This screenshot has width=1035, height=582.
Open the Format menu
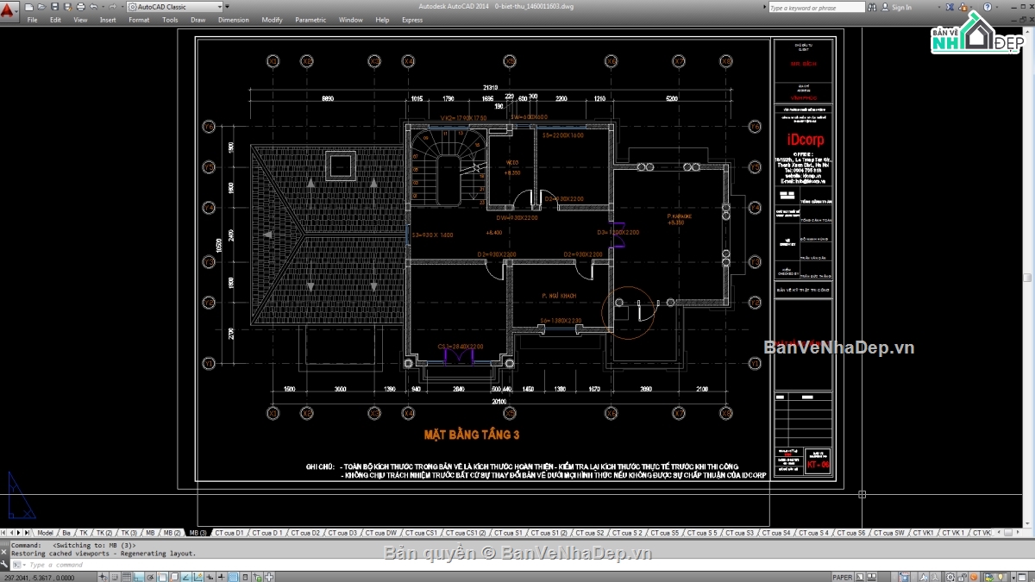(x=139, y=20)
